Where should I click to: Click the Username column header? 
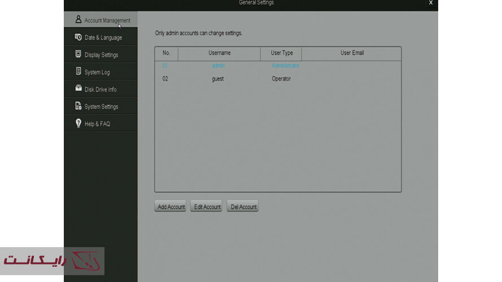click(x=219, y=53)
